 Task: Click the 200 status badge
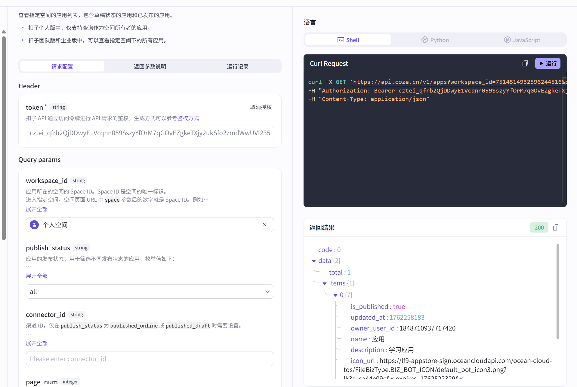(539, 227)
